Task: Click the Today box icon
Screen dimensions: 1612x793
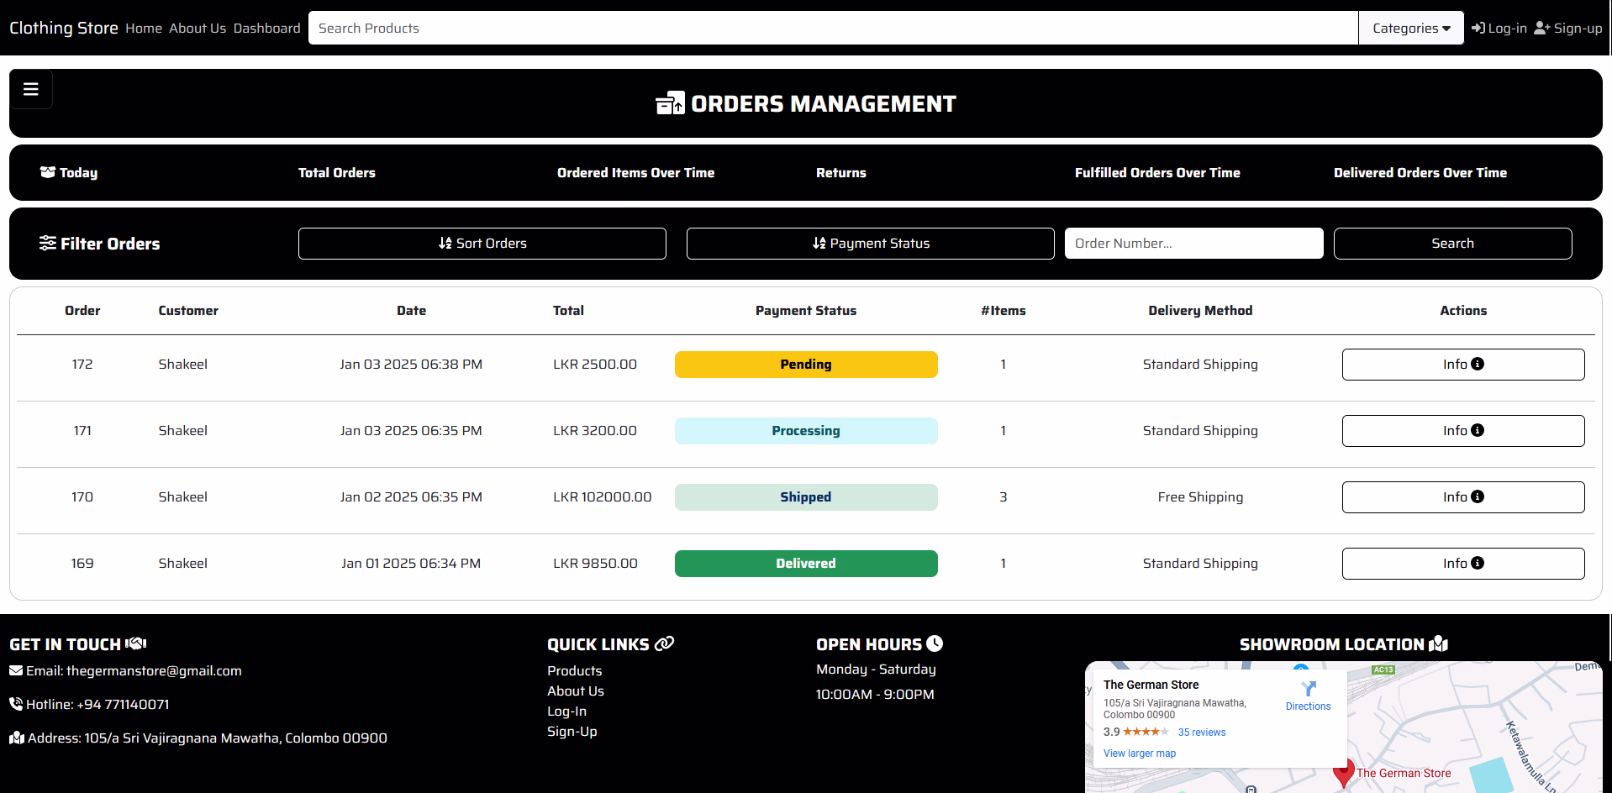Action: point(48,172)
